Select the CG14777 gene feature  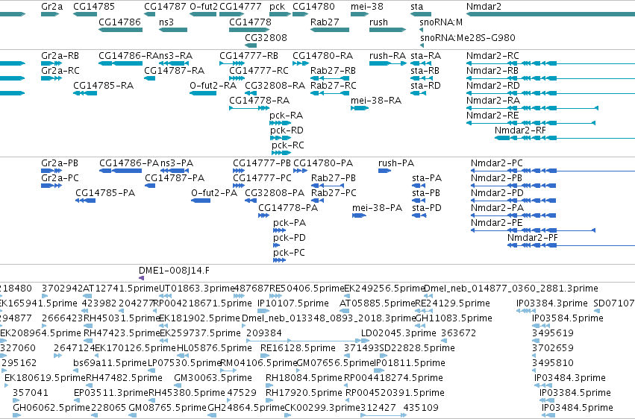point(231,14)
